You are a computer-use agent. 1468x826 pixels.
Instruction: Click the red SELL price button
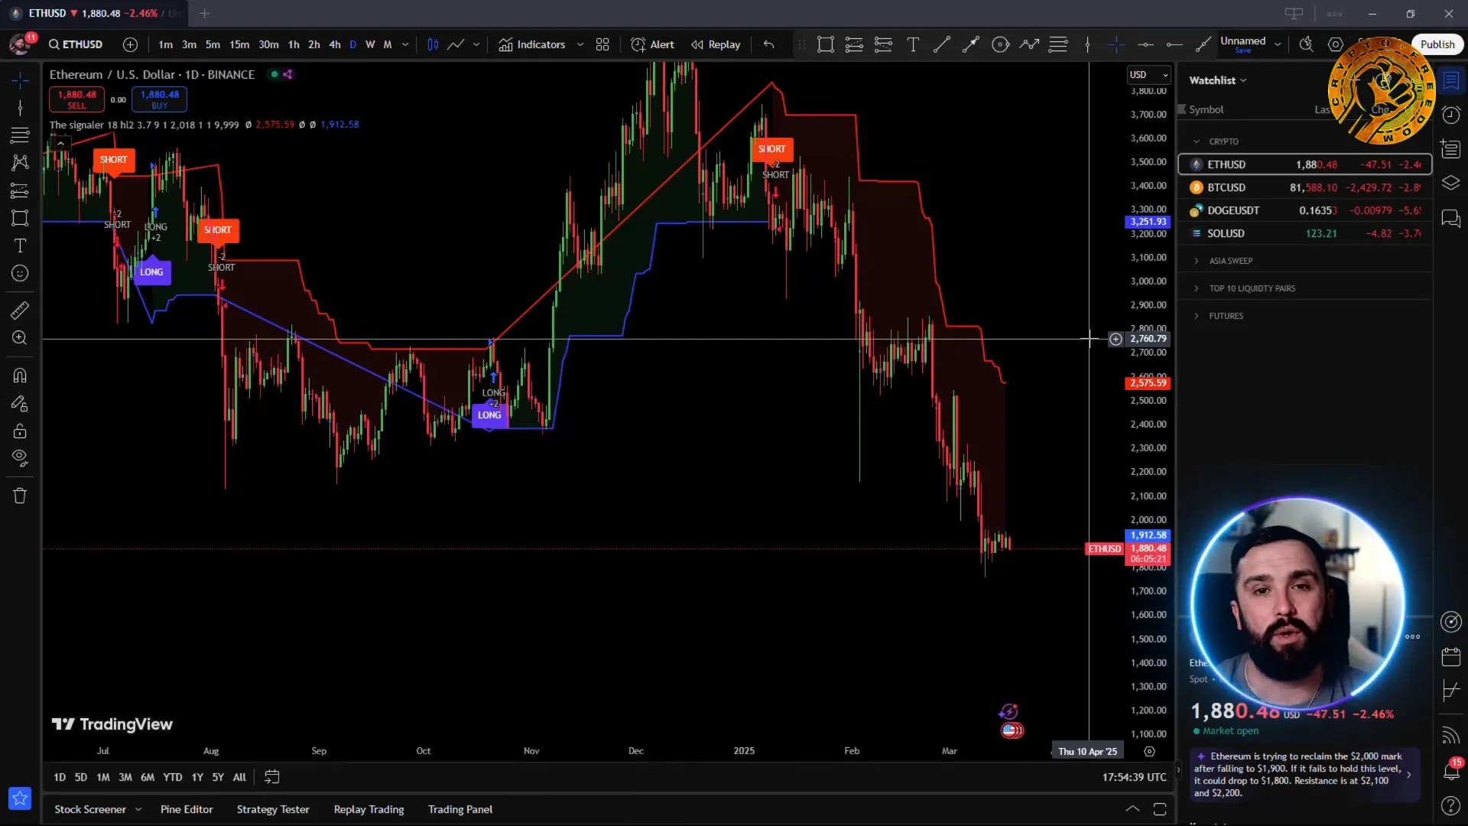point(76,99)
